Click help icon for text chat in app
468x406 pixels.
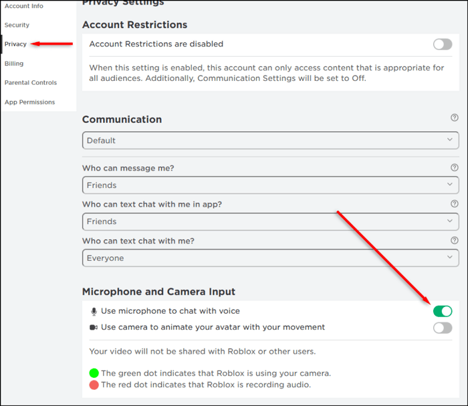point(455,204)
